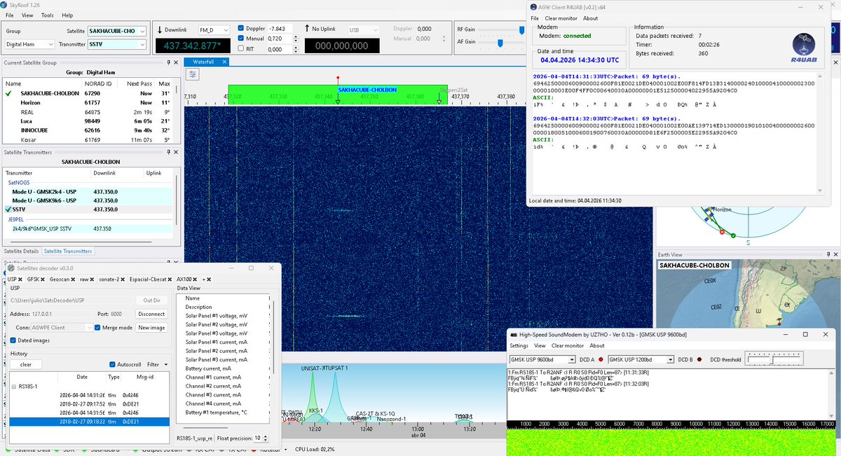Enable the RIT checkbox

tap(242, 49)
